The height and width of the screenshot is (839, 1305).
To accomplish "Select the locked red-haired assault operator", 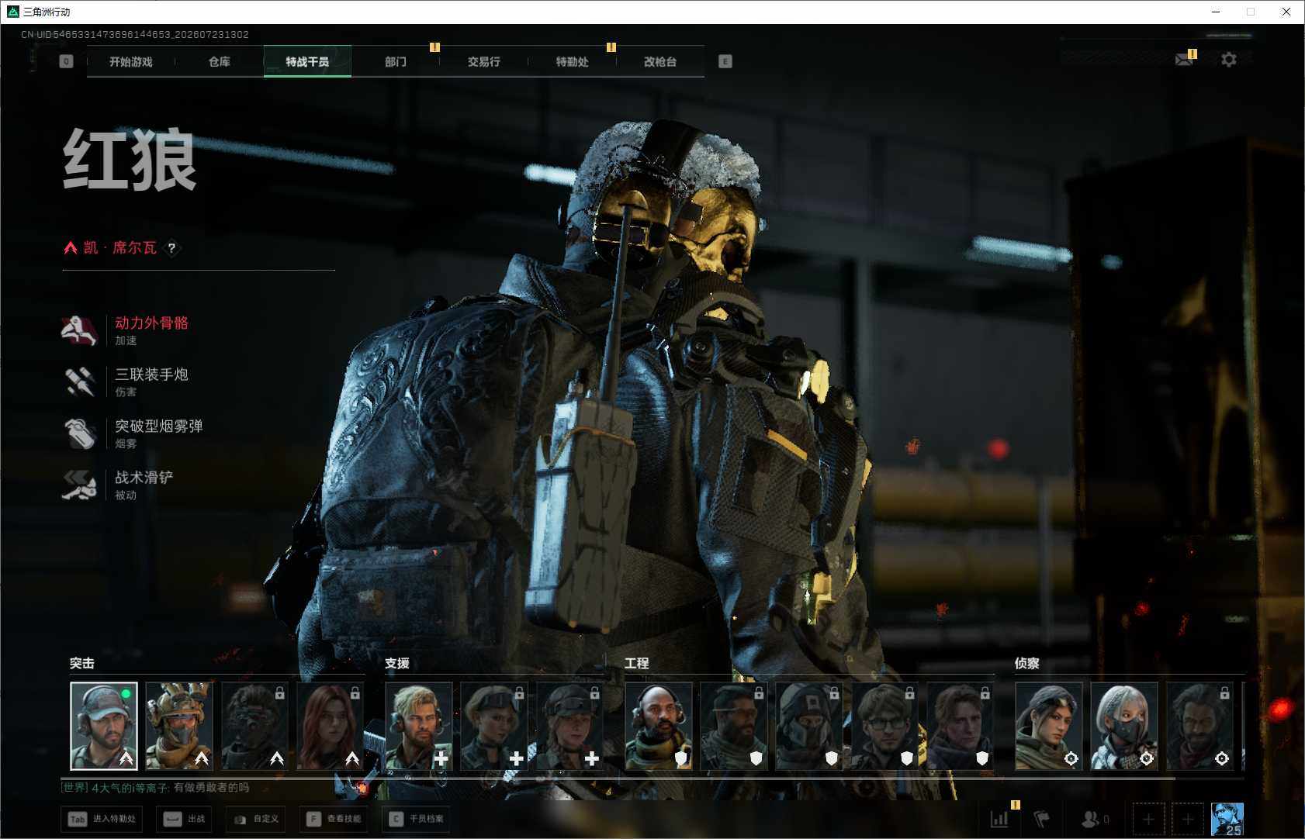I will coord(330,726).
